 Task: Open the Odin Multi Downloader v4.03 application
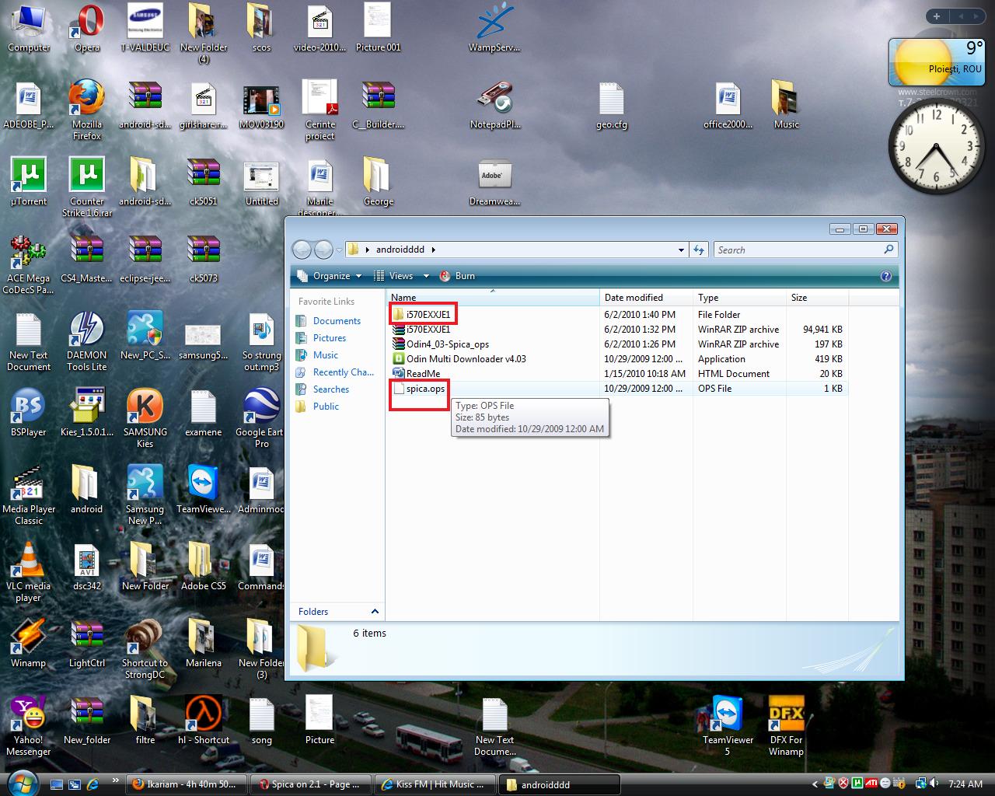click(x=465, y=359)
